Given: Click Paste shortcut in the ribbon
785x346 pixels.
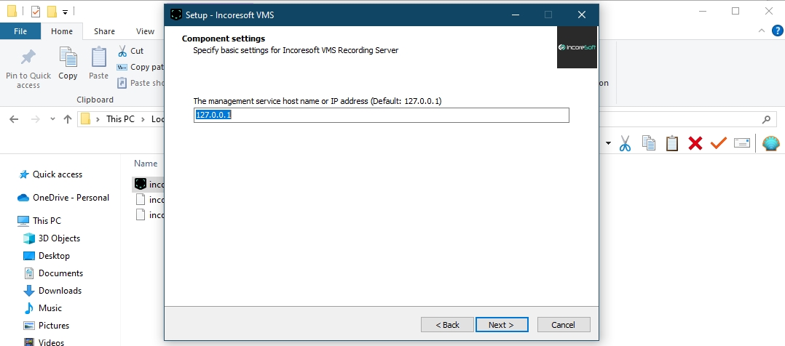Looking at the screenshot, I should coord(140,82).
